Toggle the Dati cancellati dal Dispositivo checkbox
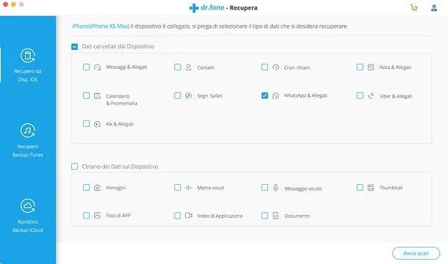The width and height of the screenshot is (448, 264). click(74, 46)
